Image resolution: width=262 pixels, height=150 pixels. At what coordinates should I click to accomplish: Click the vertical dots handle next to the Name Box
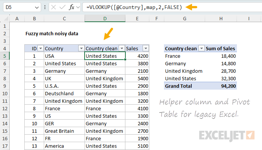(x=45, y=7)
